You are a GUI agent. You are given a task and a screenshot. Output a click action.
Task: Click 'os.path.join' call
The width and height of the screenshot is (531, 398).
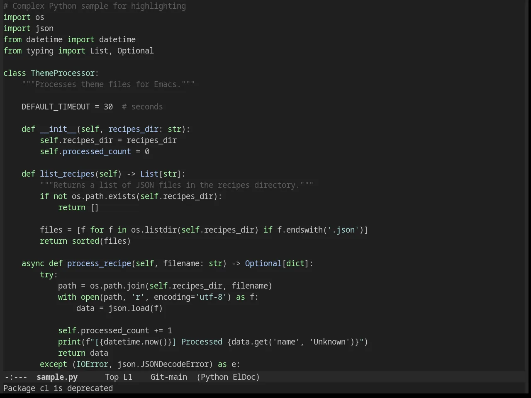pyautogui.click(x=117, y=286)
